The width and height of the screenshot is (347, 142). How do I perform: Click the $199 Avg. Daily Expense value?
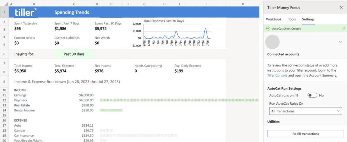[x=179, y=71]
